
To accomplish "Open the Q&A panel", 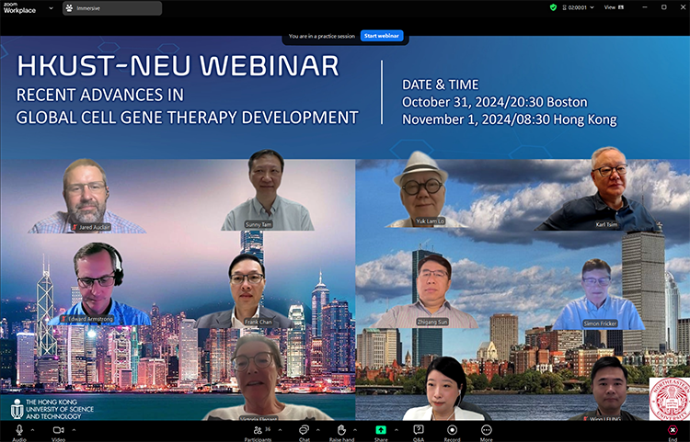I will click(419, 430).
